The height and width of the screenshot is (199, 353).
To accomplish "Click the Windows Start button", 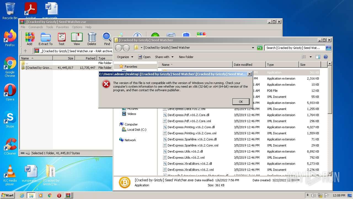I will tap(8, 195).
